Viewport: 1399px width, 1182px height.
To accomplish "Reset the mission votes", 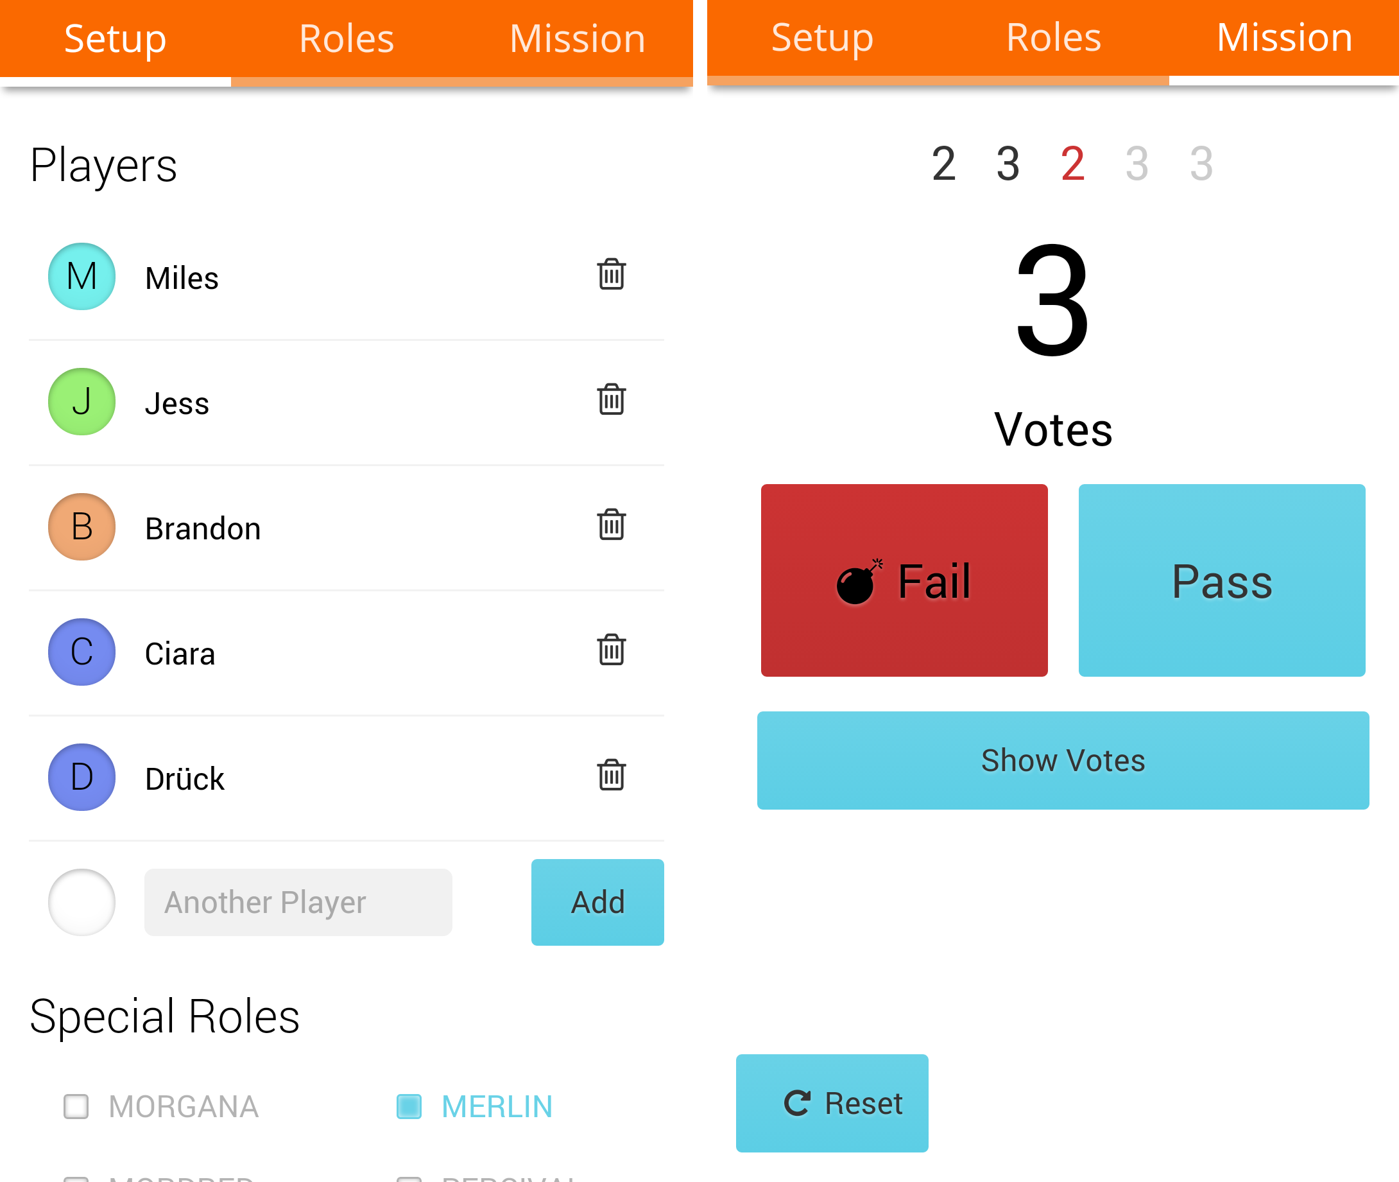I will pos(832,1104).
